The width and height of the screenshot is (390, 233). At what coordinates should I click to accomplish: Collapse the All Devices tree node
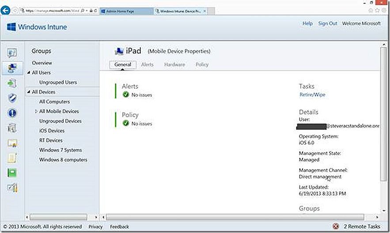click(29, 92)
